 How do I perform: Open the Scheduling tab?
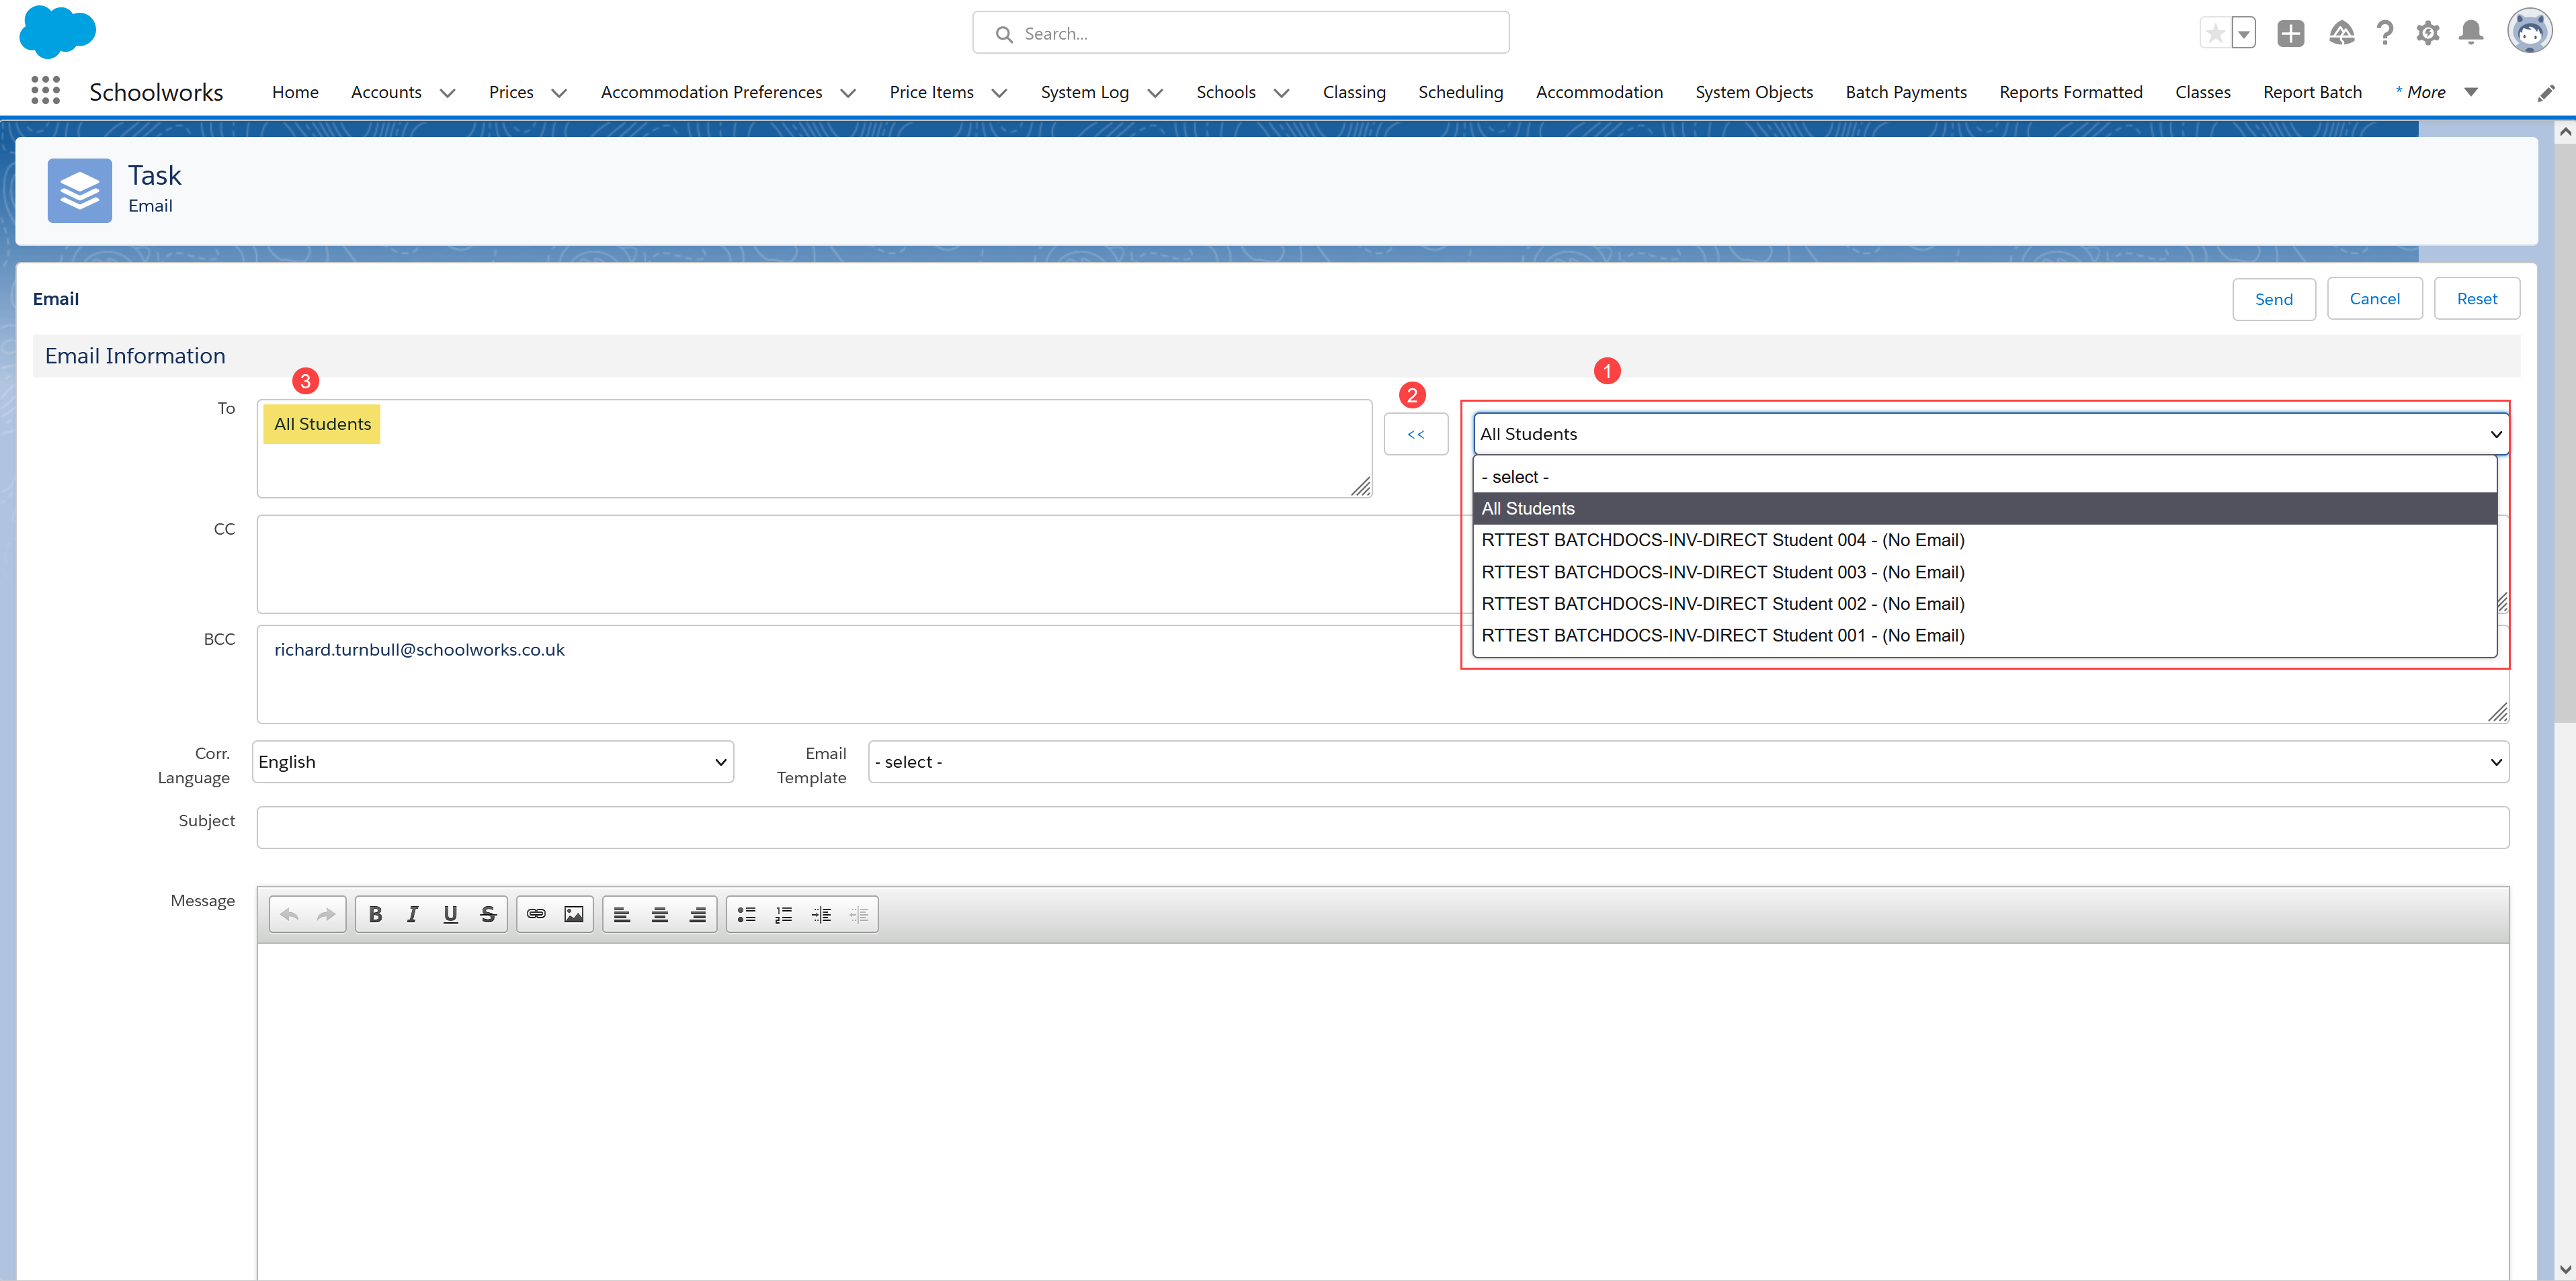(1460, 92)
